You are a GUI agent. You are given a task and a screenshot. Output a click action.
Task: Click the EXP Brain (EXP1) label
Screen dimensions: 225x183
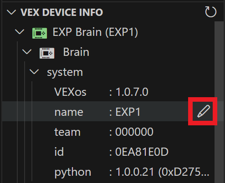pos(95,32)
